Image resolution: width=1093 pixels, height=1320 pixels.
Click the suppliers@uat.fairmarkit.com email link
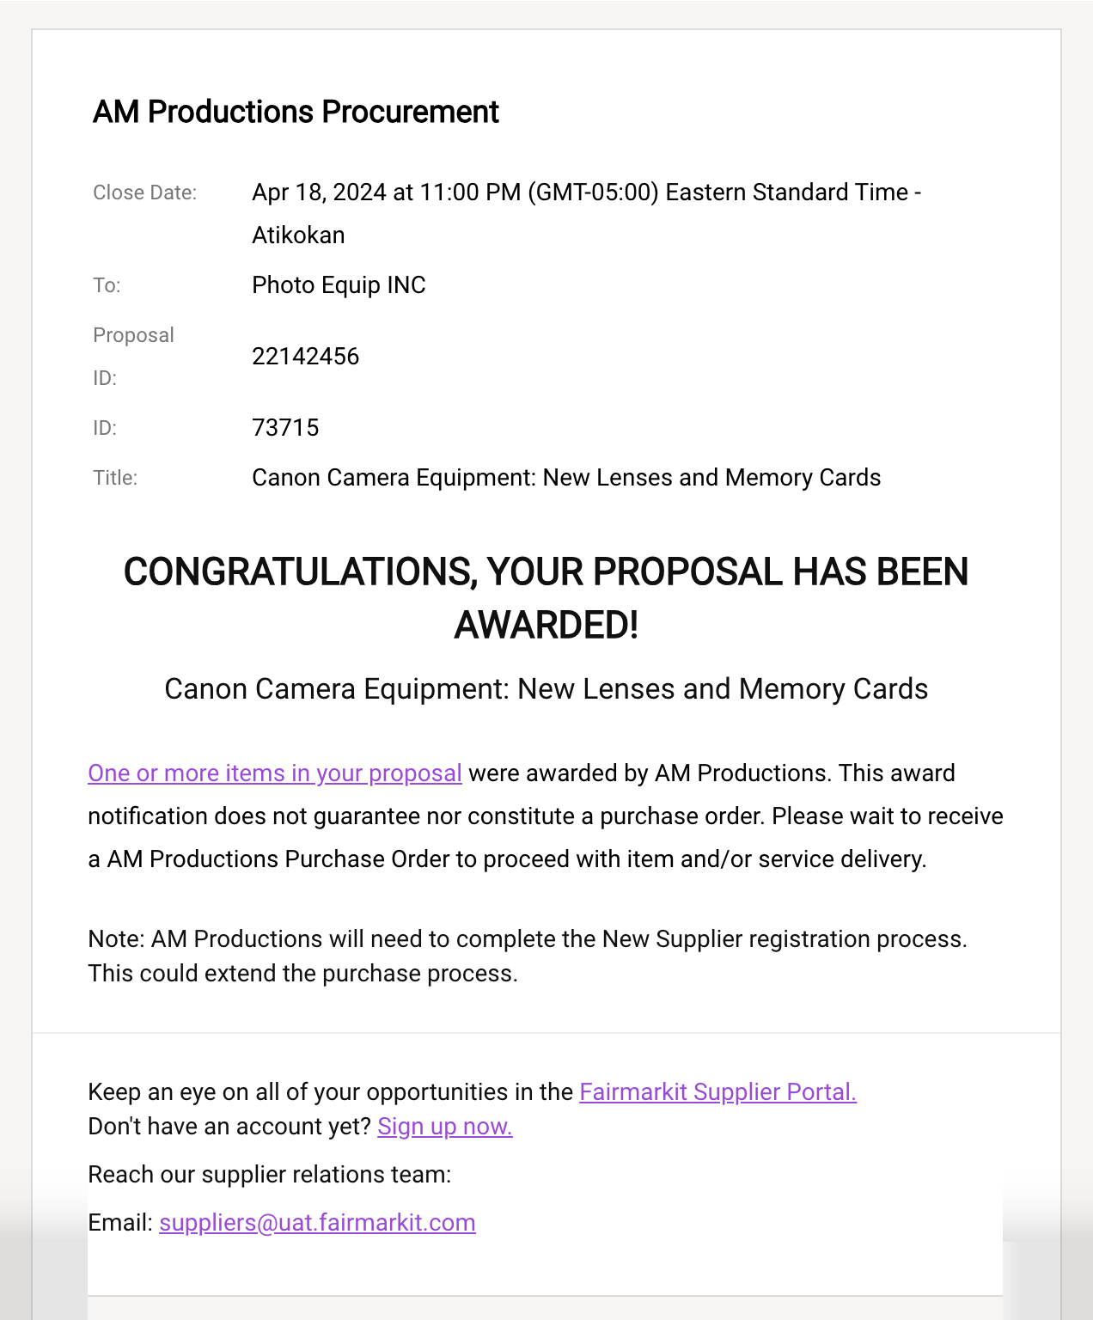[x=317, y=1223]
